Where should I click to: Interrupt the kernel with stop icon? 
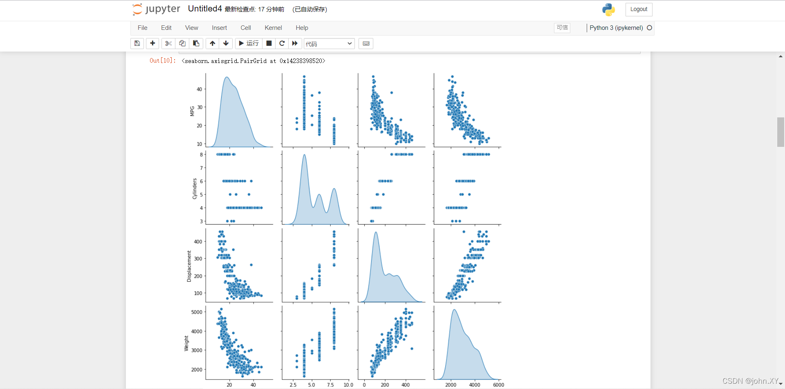click(x=269, y=43)
